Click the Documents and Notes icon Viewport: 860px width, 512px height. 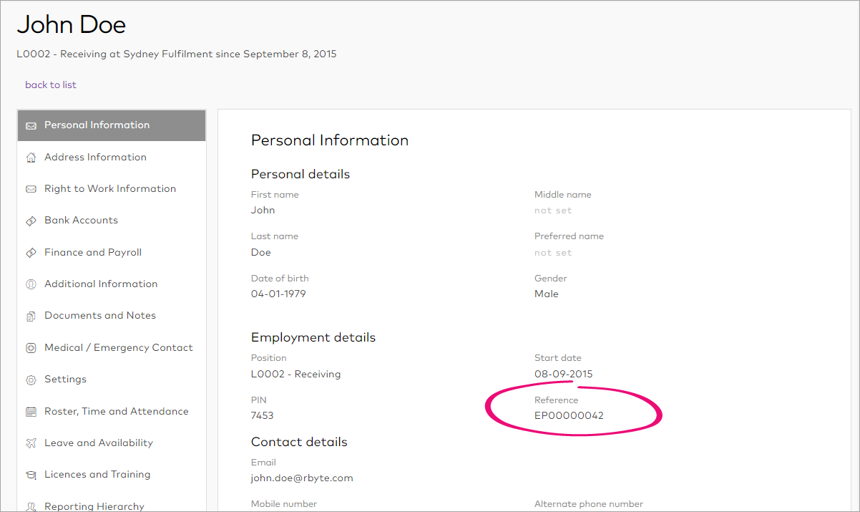point(31,316)
